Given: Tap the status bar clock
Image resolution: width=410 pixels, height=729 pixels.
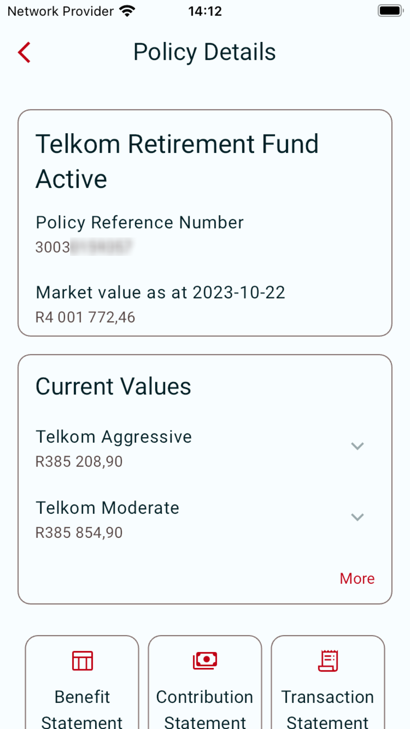Looking at the screenshot, I should (205, 11).
